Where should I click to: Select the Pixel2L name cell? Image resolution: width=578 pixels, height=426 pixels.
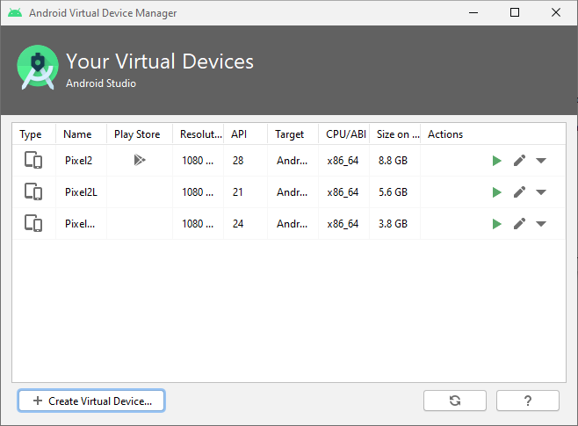click(x=81, y=192)
